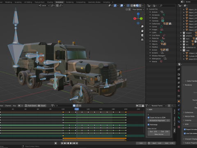Select the weapon collection
The image size is (197, 148).
189,33
